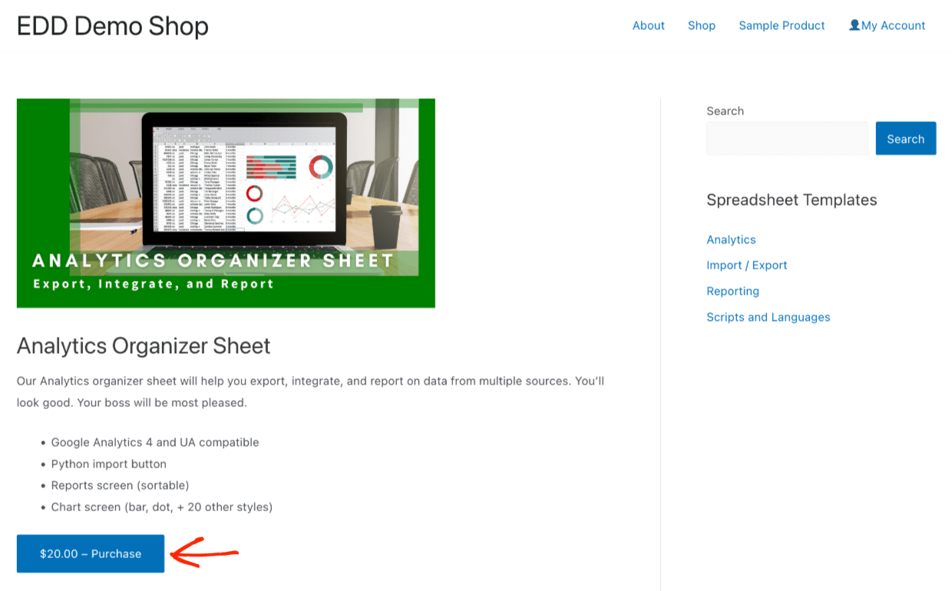Open the Analytics Organizer Sheet product image
952x591 pixels.
[226, 202]
